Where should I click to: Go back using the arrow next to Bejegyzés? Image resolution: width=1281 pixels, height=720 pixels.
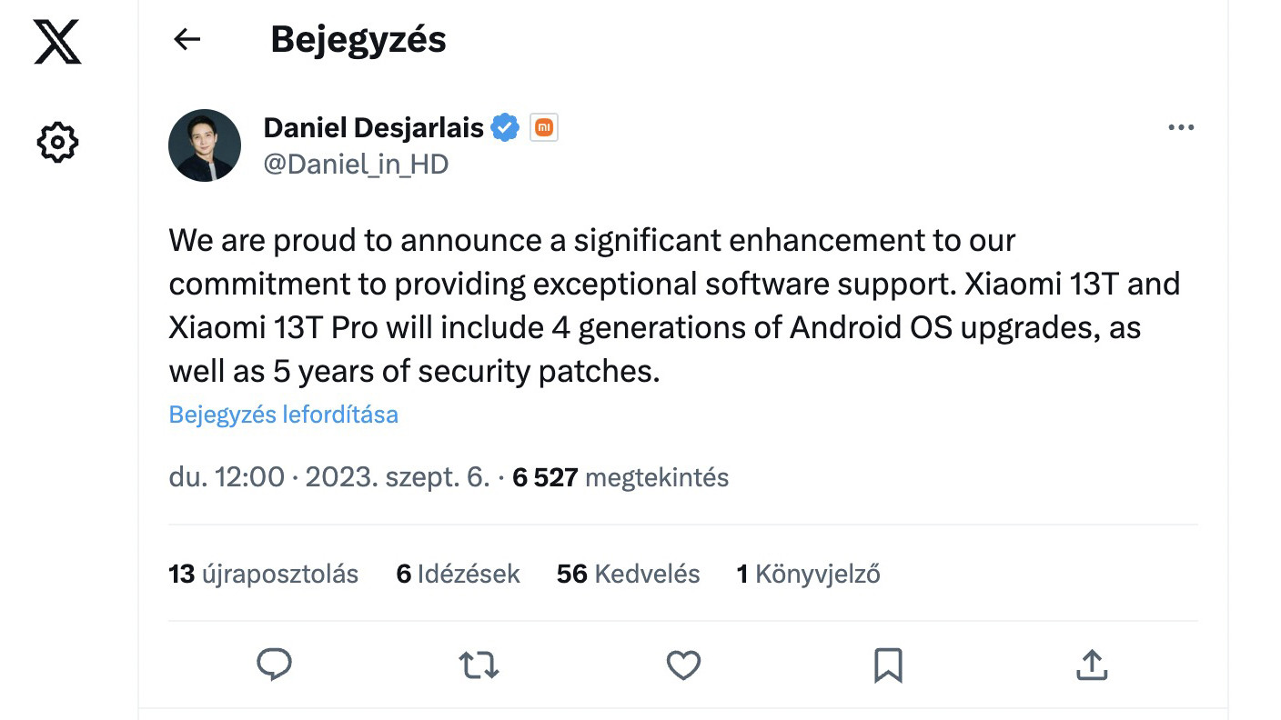(x=186, y=39)
